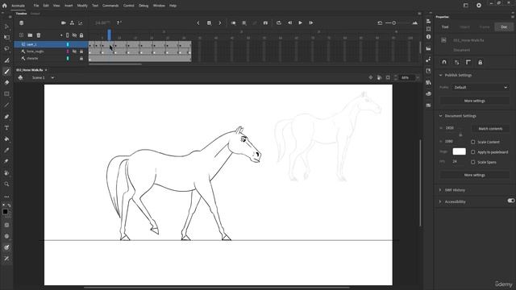Click the New Folder icon in timeline
The height and width of the screenshot is (290, 516).
tap(30, 35)
